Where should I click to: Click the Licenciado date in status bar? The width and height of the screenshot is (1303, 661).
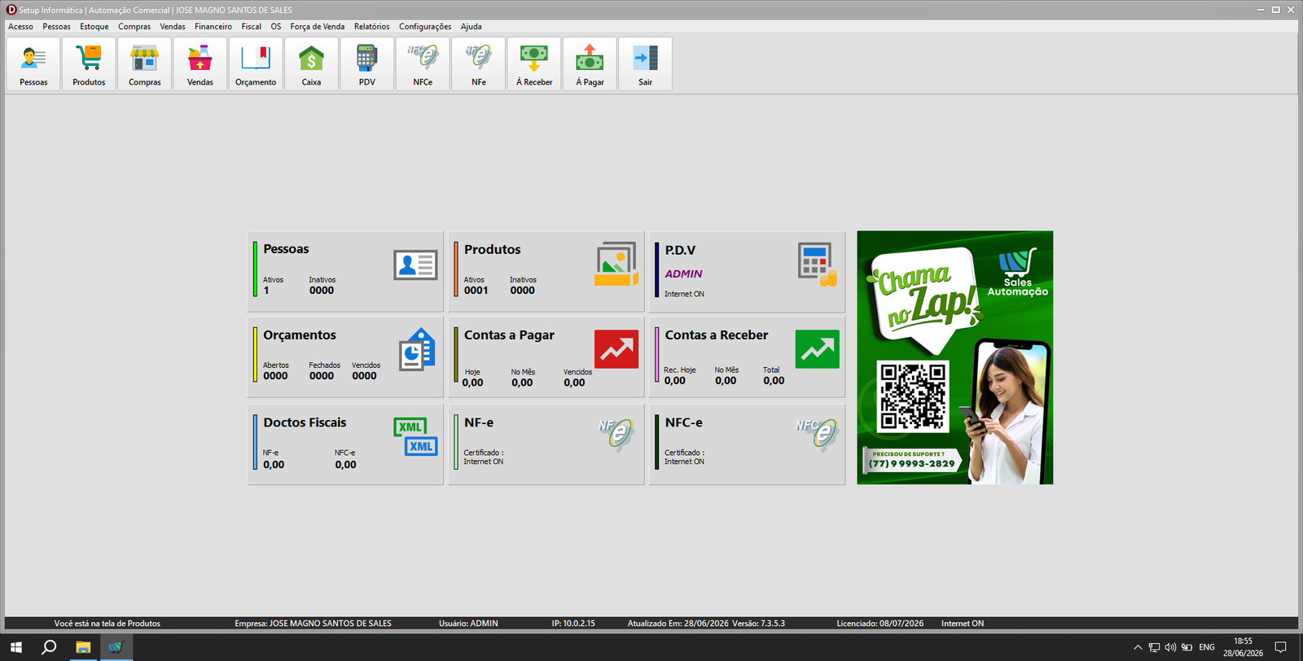880,624
